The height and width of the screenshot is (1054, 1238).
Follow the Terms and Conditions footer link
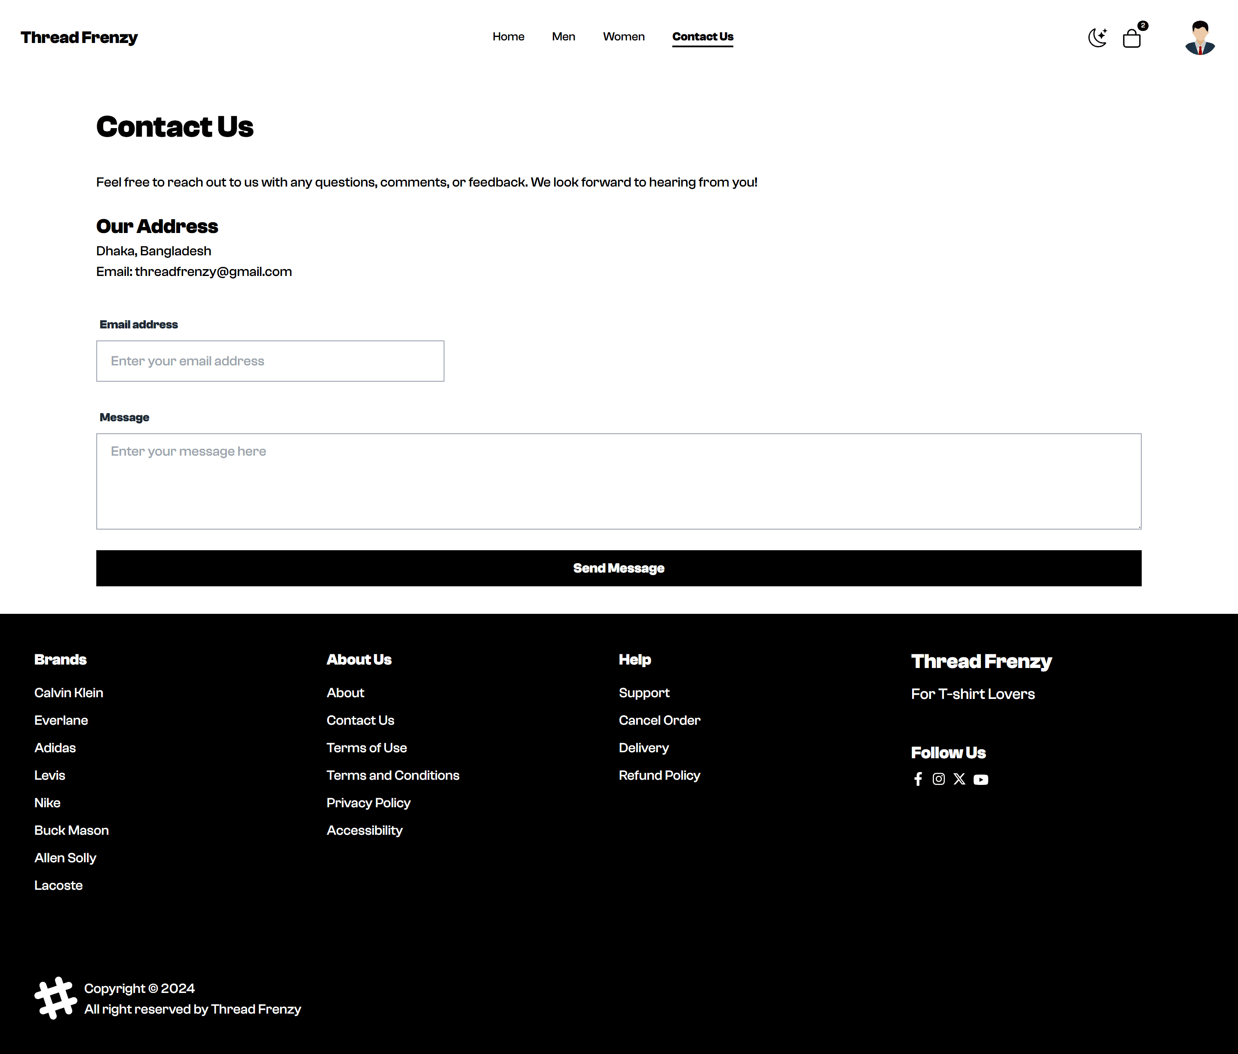point(392,775)
